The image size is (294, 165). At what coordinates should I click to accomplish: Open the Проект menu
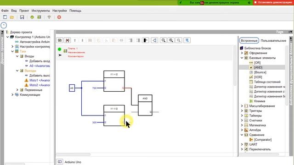[24, 11]
